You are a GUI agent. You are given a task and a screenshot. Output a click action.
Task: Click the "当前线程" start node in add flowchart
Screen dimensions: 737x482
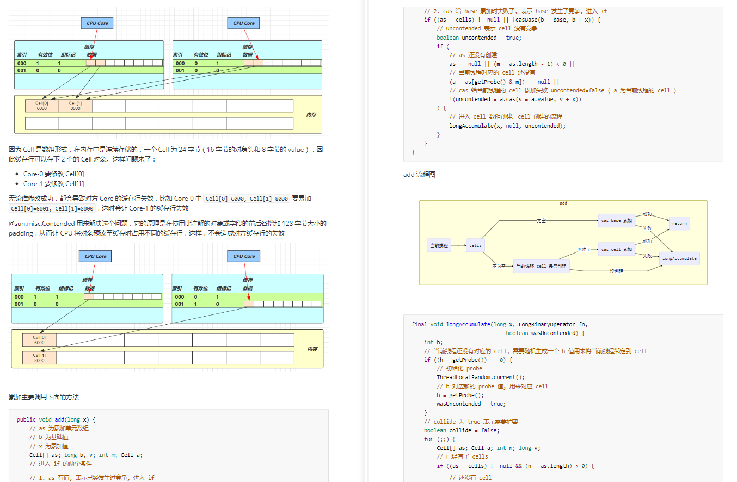[x=439, y=245]
